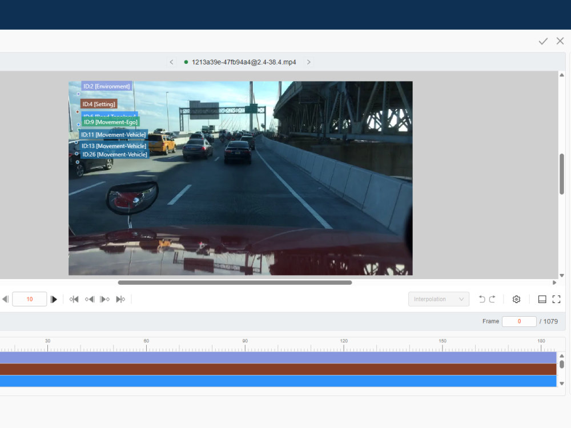Click video scroll up arrow
Image resolution: width=571 pixels, height=428 pixels.
pyautogui.click(x=562, y=75)
